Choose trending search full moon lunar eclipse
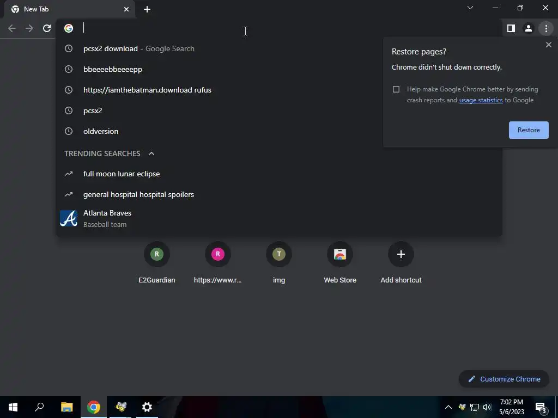Image resolution: width=558 pixels, height=418 pixels. [279, 174]
